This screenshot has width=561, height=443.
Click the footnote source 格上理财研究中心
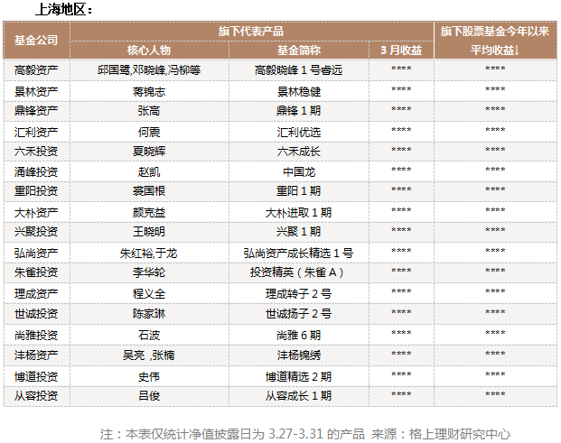(x=460, y=434)
